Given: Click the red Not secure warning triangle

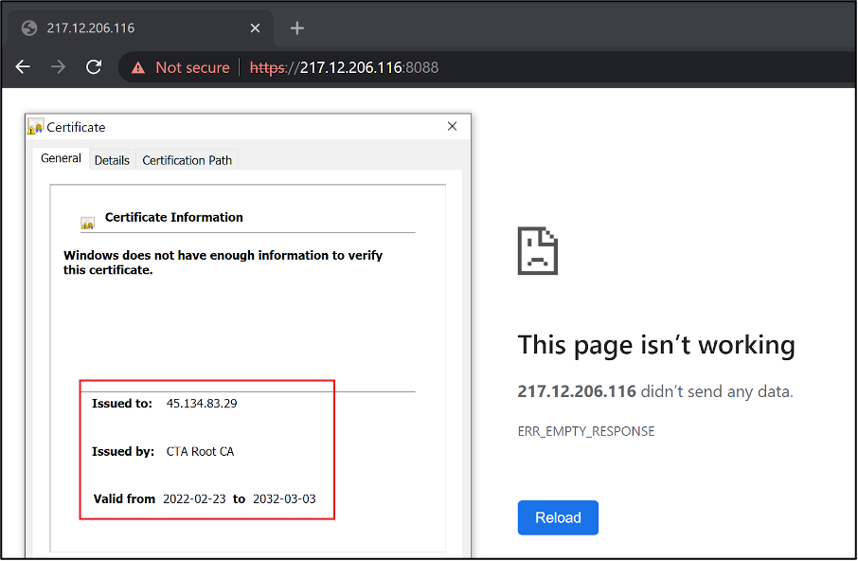Looking at the screenshot, I should tap(138, 67).
